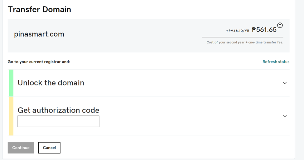Click the Transfer Domain page heading
The height and width of the screenshot is (160, 304).
[39, 9]
